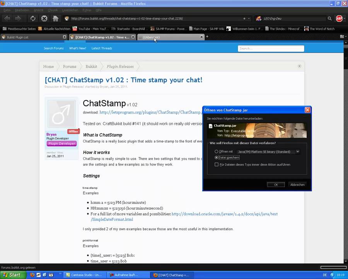
Task: Select the 'Datei speichern' radio option
Action: 216,158
